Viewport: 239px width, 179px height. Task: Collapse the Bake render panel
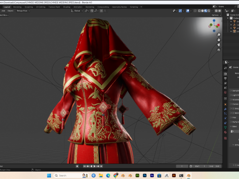click(235, 126)
